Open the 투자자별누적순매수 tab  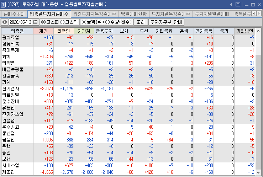click(x=171, y=14)
